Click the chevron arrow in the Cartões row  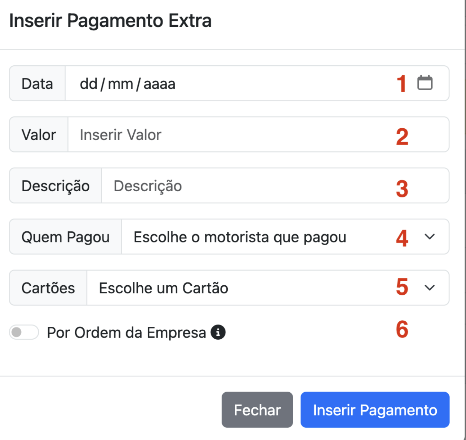click(x=430, y=288)
